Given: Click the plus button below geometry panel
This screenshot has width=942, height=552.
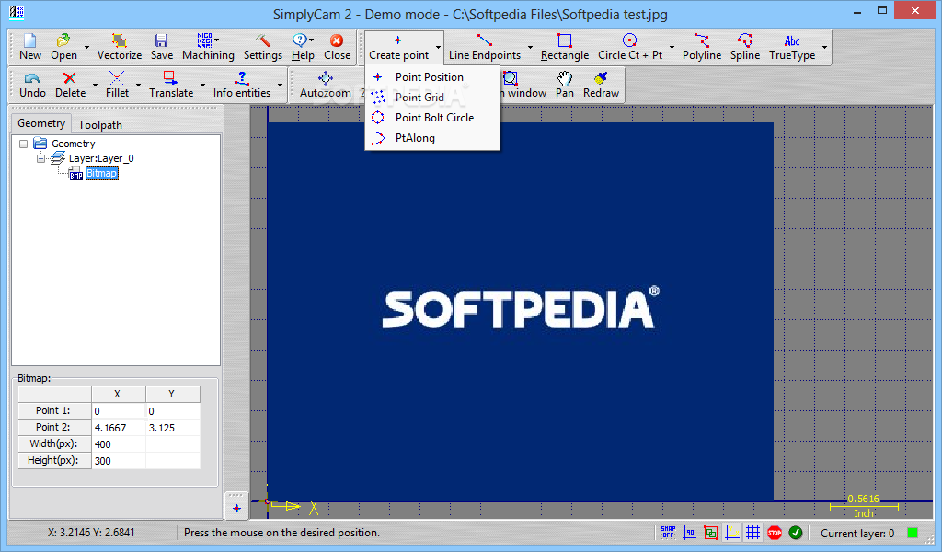Looking at the screenshot, I should pos(236,508).
